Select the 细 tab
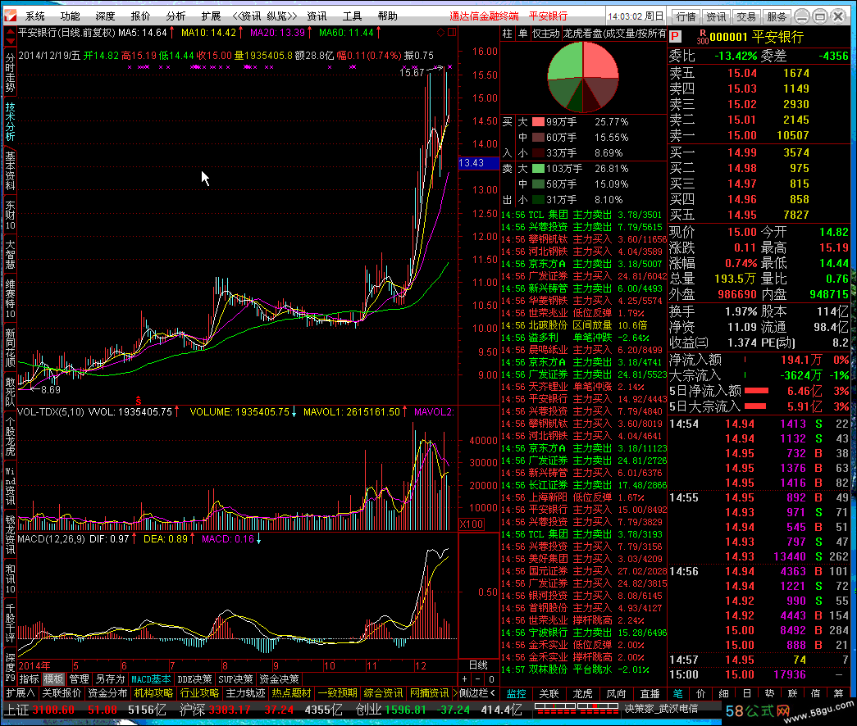857x726 pixels. pos(723,694)
